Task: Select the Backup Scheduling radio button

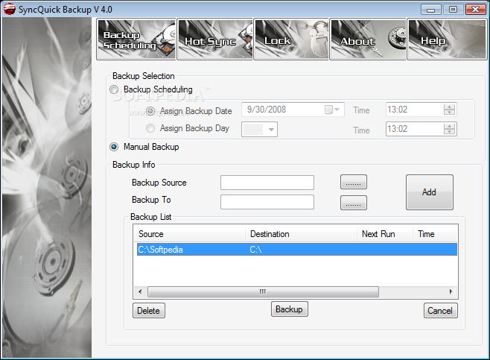Action: pyautogui.click(x=114, y=89)
